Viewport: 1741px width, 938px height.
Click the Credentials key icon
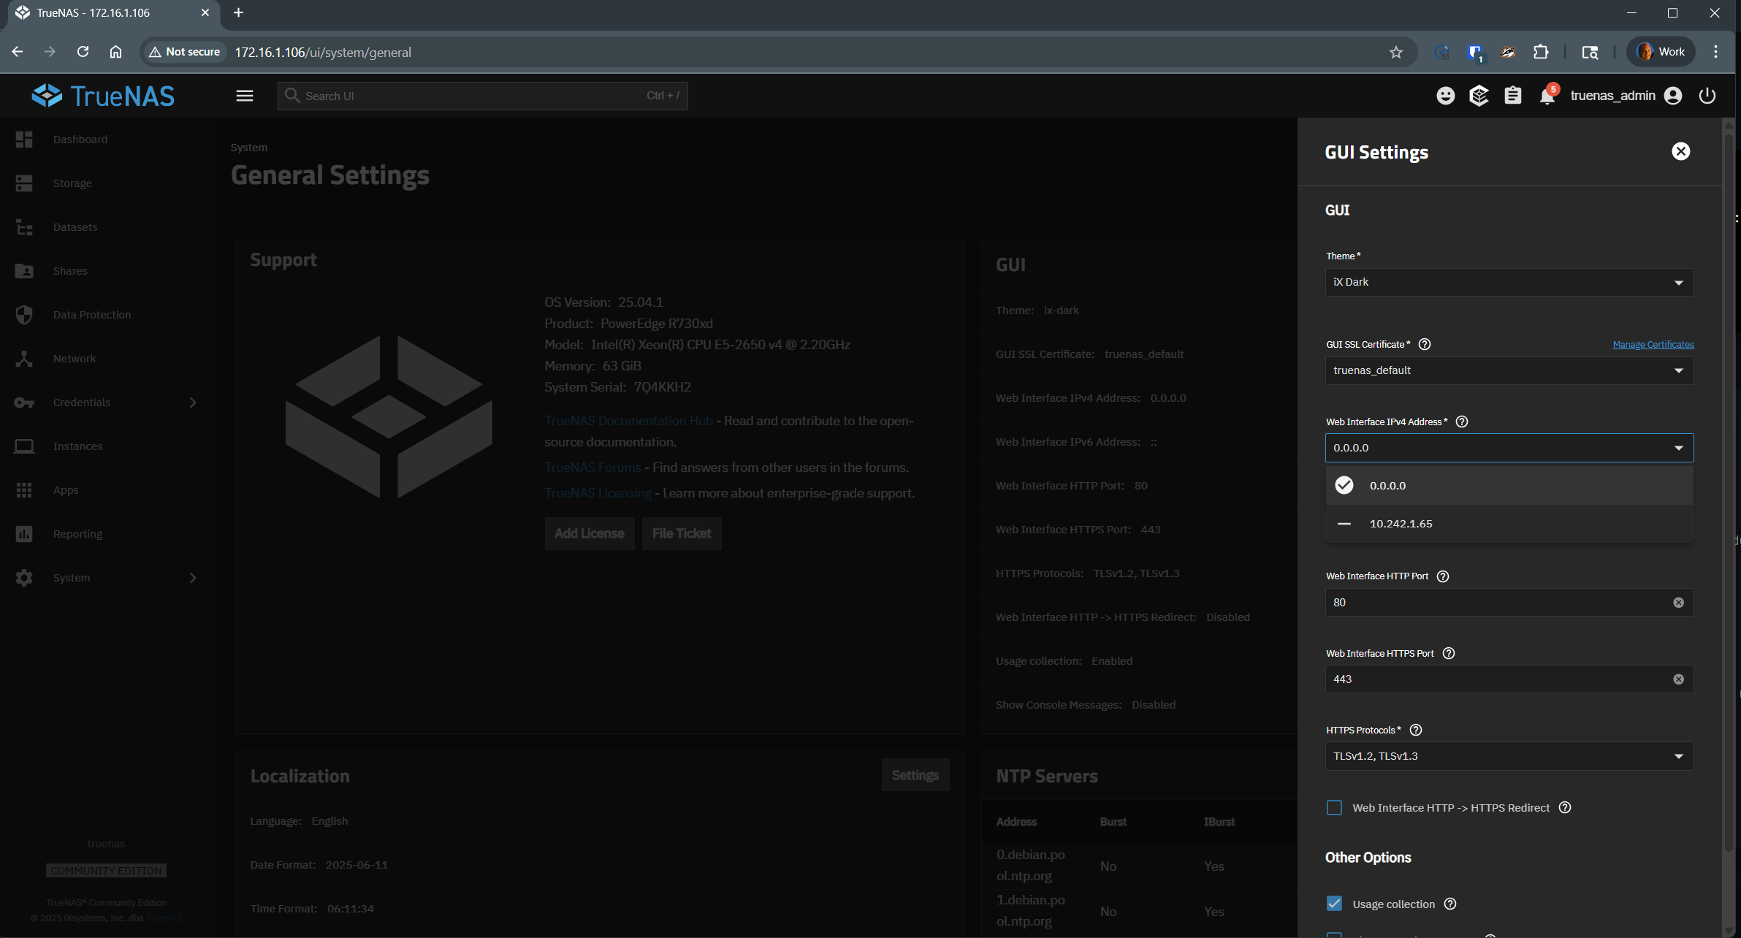(x=24, y=403)
